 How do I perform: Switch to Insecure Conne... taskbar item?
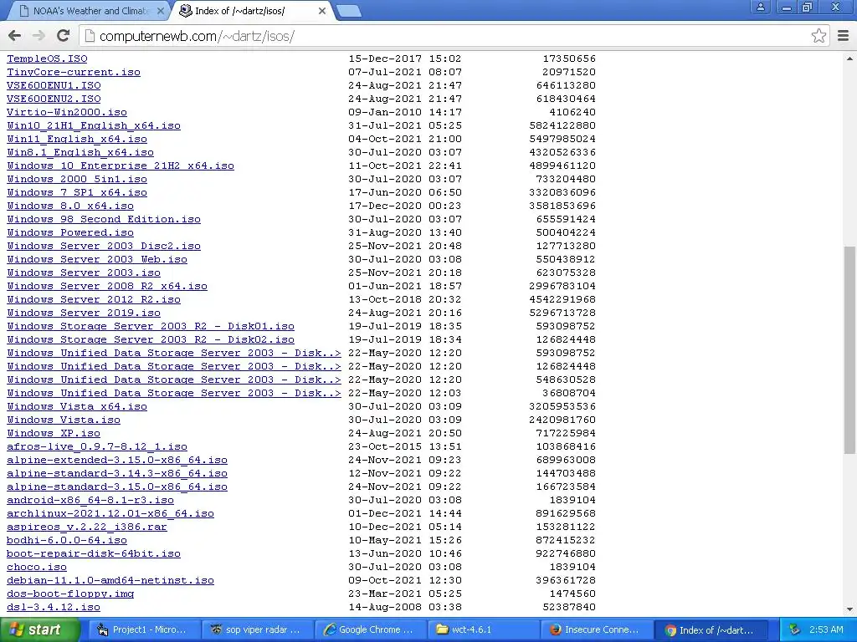(595, 629)
